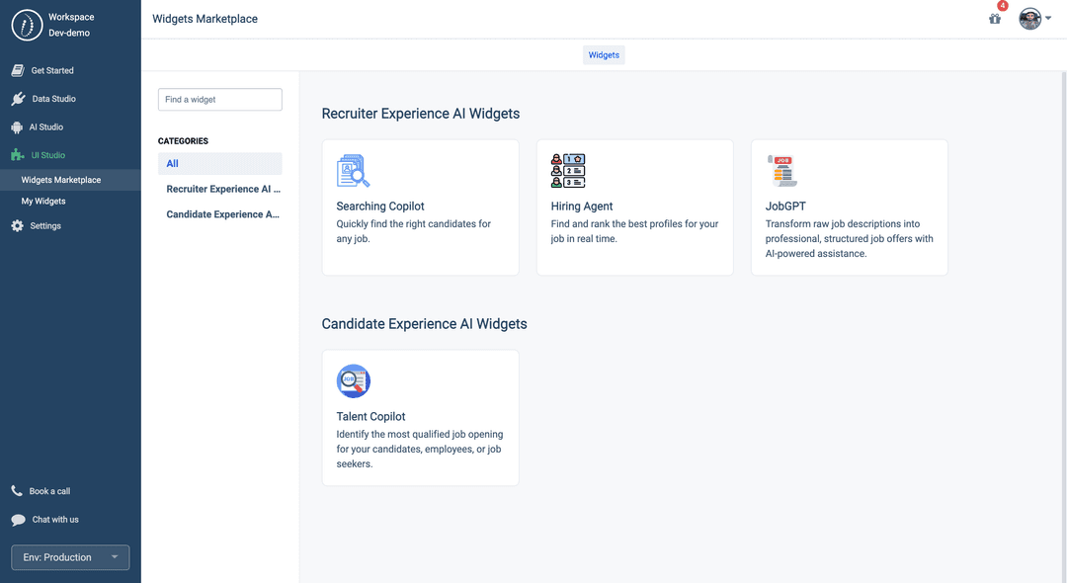Click inside the Find a widget field
This screenshot has height=583, width=1067.
219,99
